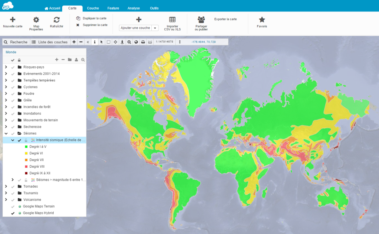Image resolution: width=379 pixels, height=234 pixels.
Task: Click the globe full-extent icon in map toolbar
Action: point(136,42)
